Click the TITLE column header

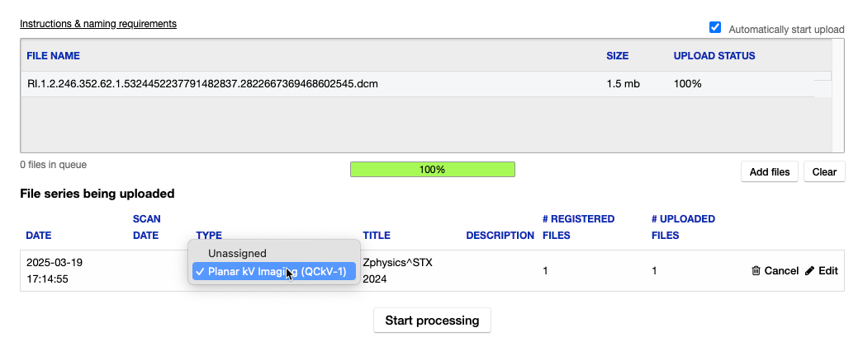point(377,236)
